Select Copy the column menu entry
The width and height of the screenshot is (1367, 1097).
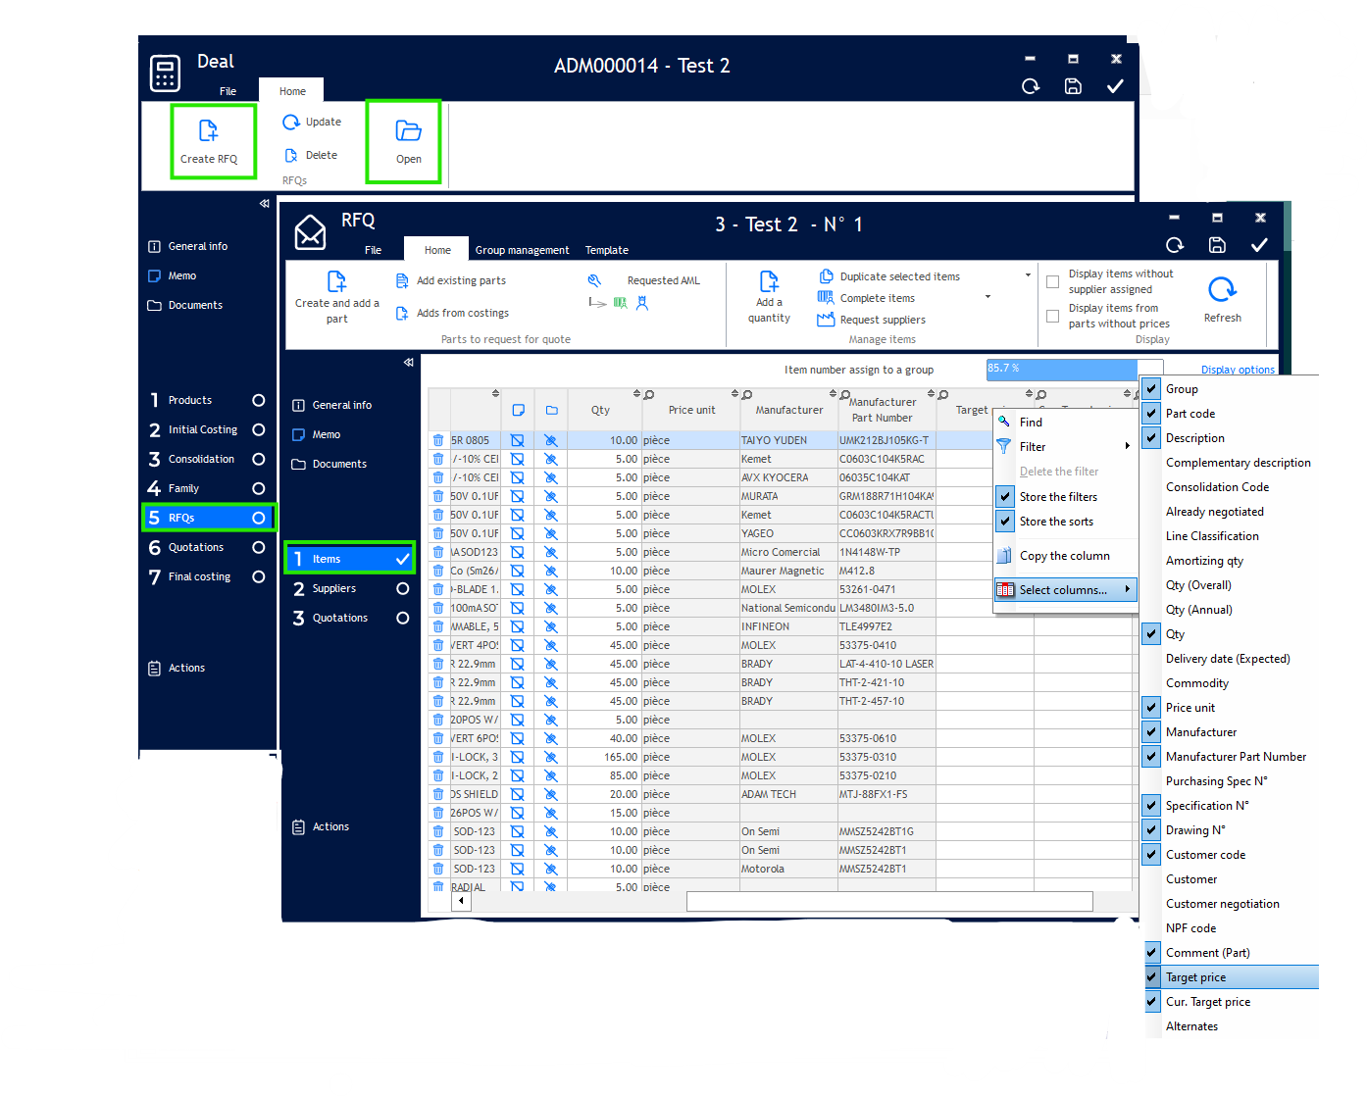(1064, 556)
